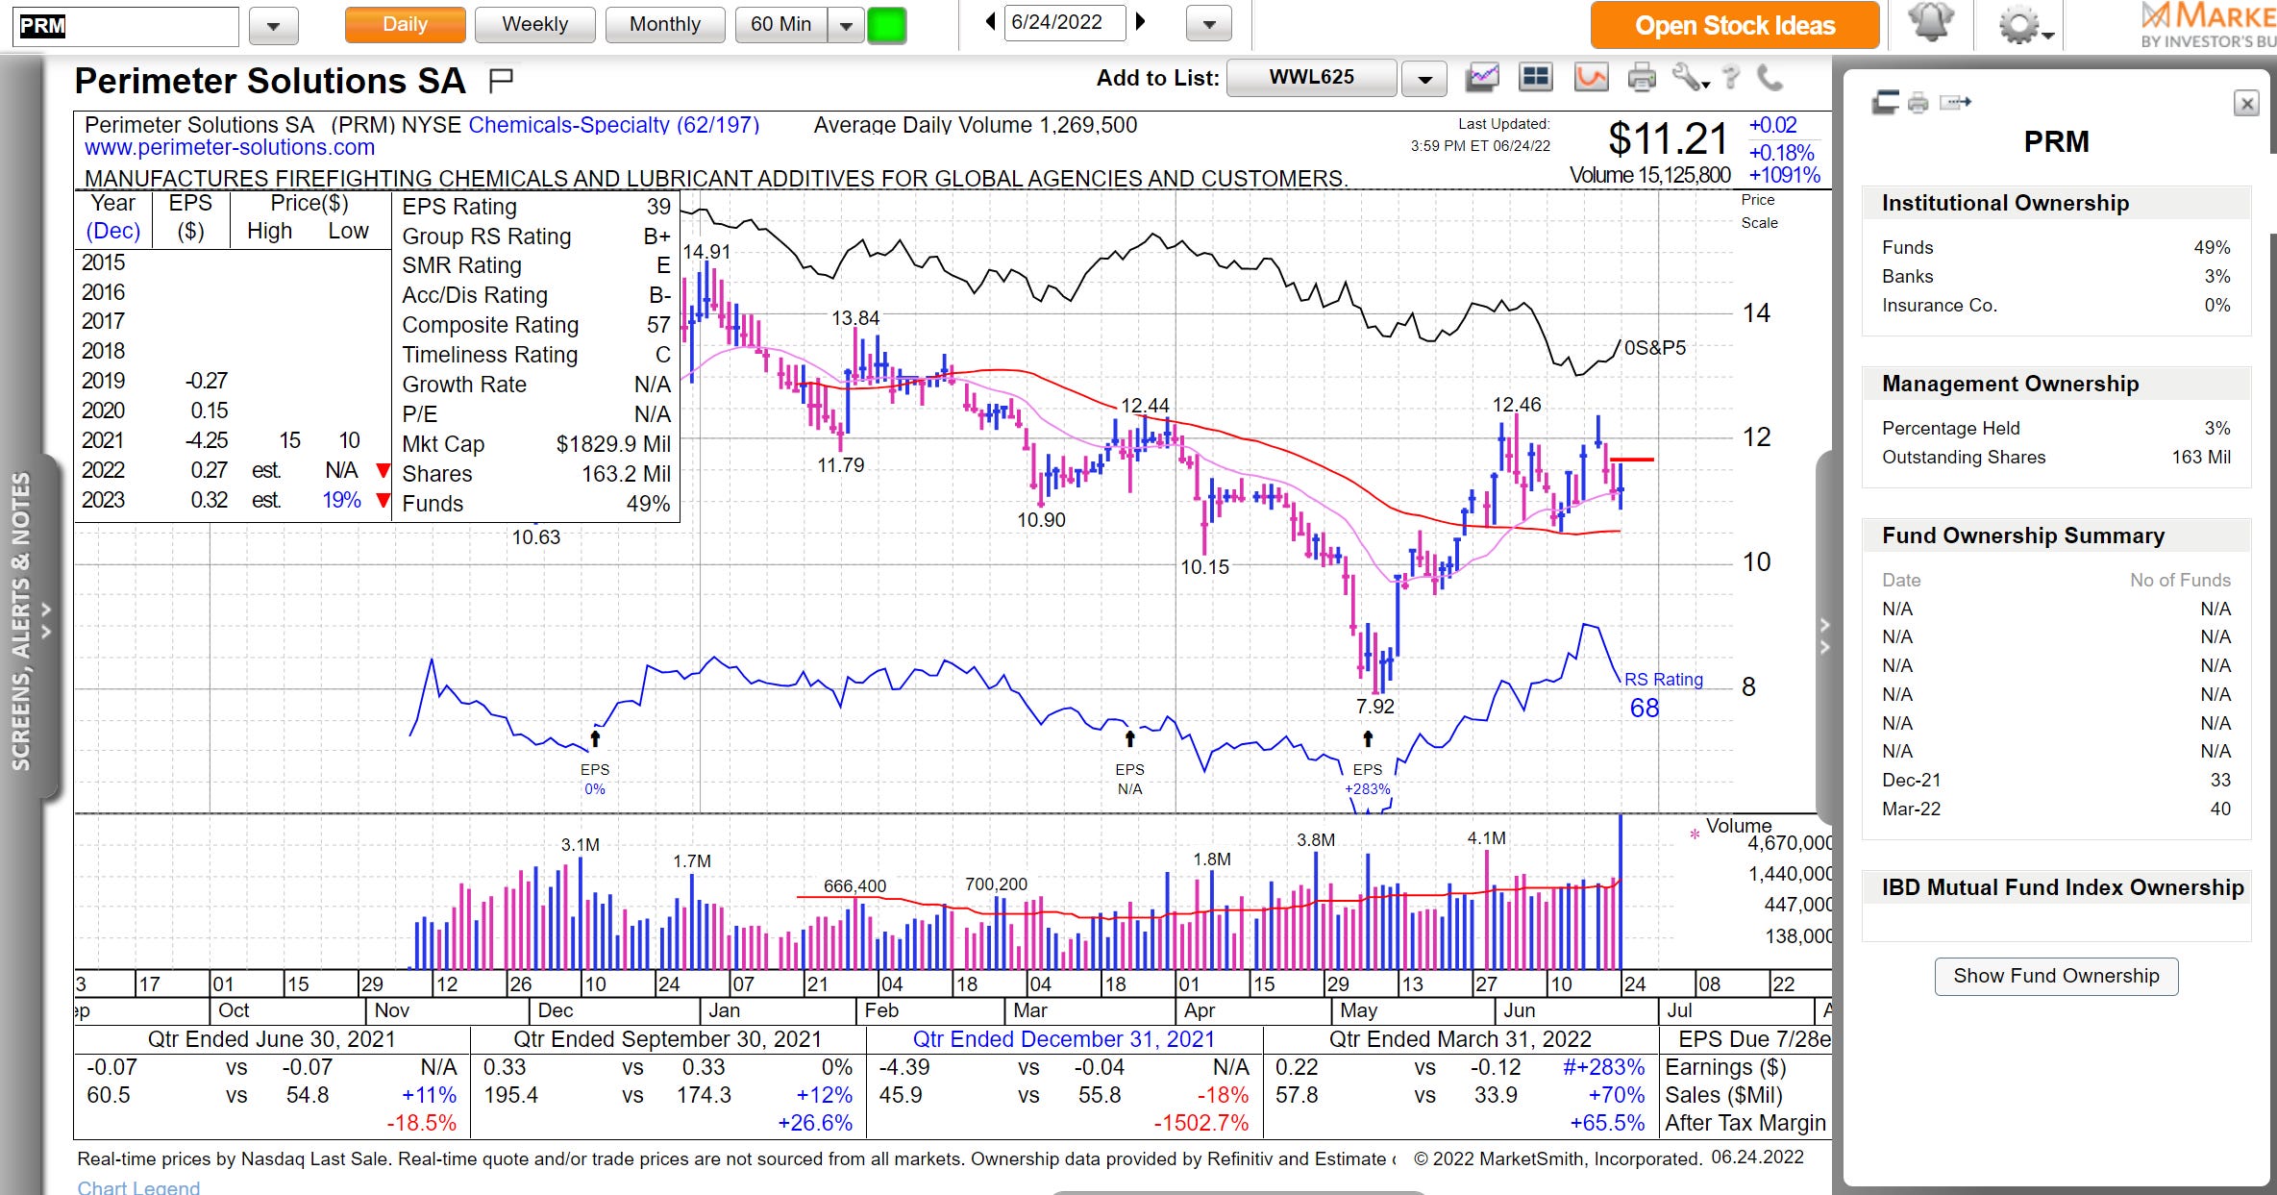This screenshot has height=1195, width=2277.
Task: Switch to the Monthly chart
Action: (x=664, y=24)
